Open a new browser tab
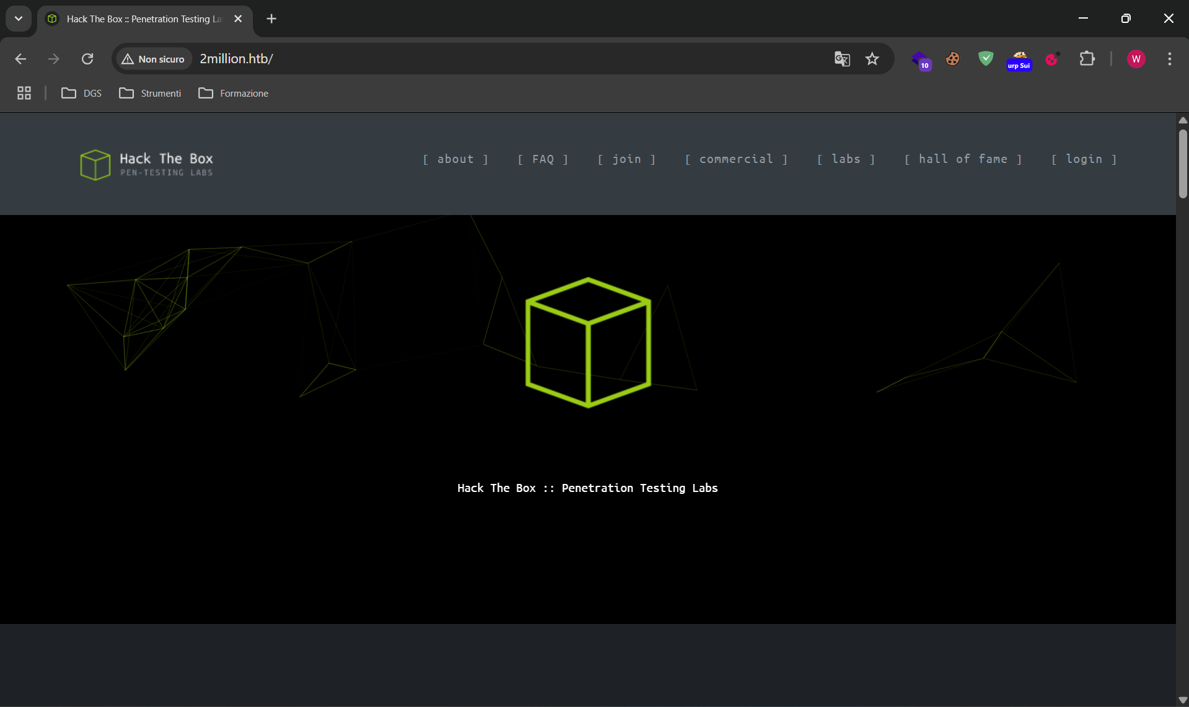The width and height of the screenshot is (1189, 707). 272,19
